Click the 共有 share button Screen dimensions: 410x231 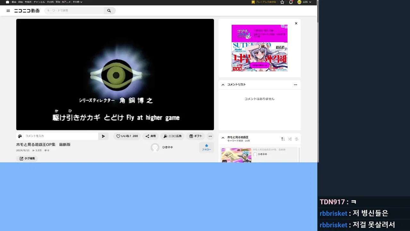pos(151,136)
